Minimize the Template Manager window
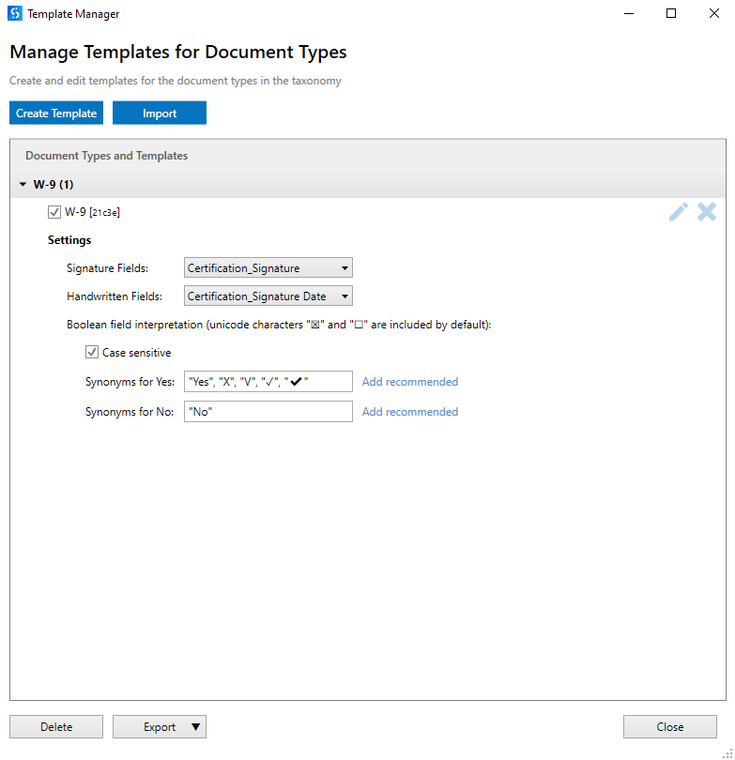The width and height of the screenshot is (735, 760). pos(627,14)
